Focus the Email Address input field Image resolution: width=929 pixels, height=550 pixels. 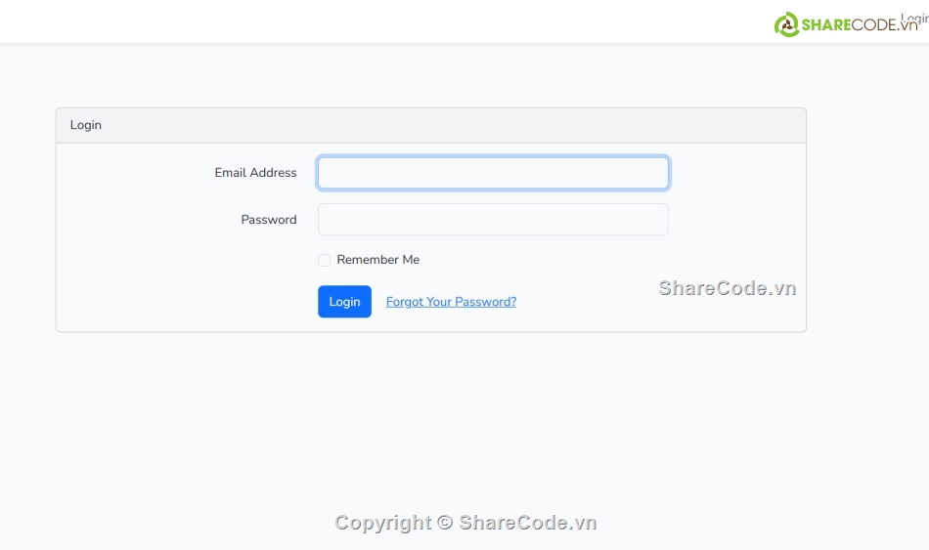click(493, 172)
